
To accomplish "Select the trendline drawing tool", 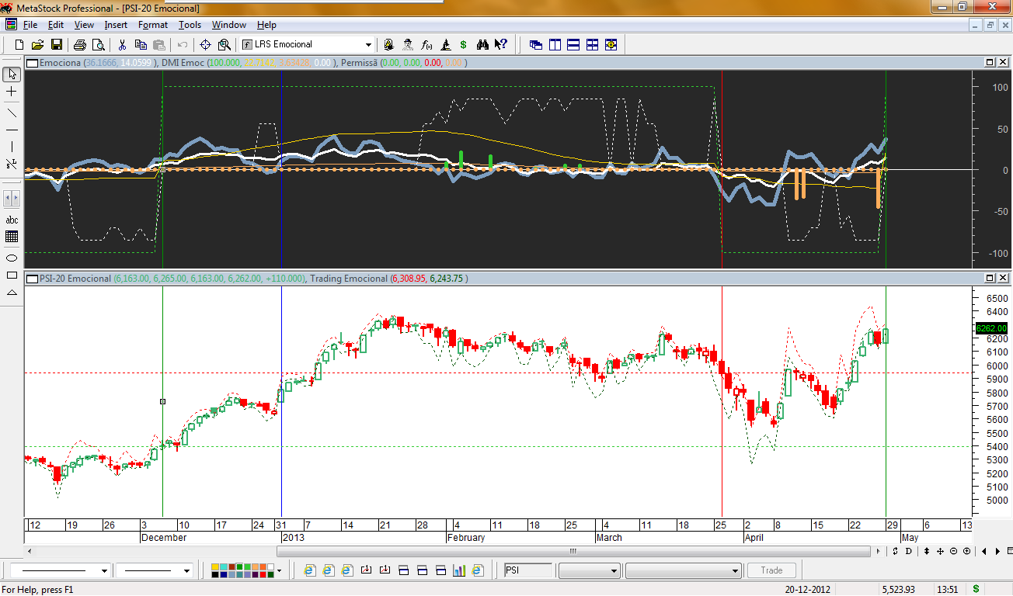I will [x=12, y=112].
